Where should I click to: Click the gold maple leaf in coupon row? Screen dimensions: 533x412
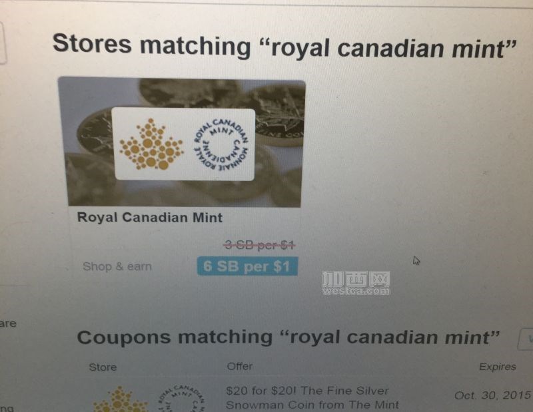coord(121,399)
